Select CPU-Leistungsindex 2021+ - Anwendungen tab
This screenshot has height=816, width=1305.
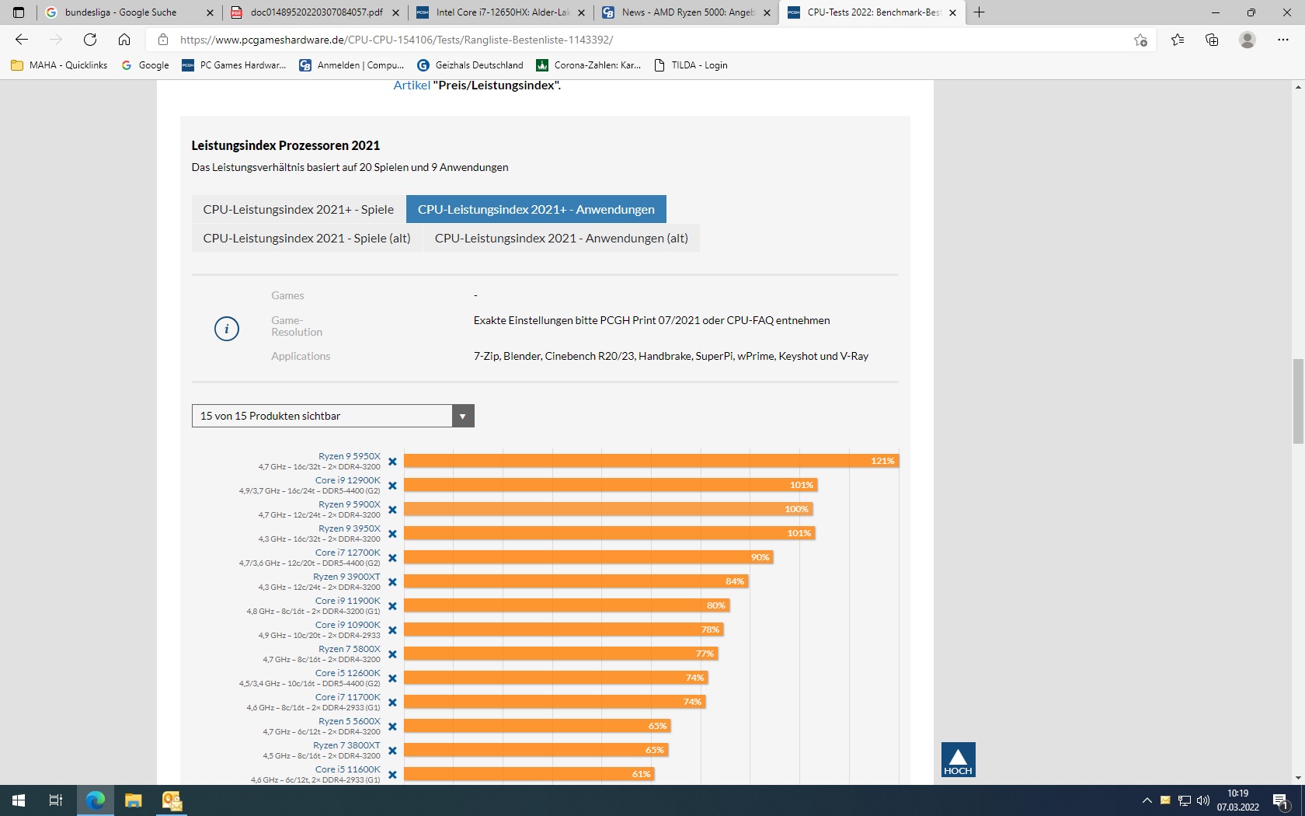536,209
